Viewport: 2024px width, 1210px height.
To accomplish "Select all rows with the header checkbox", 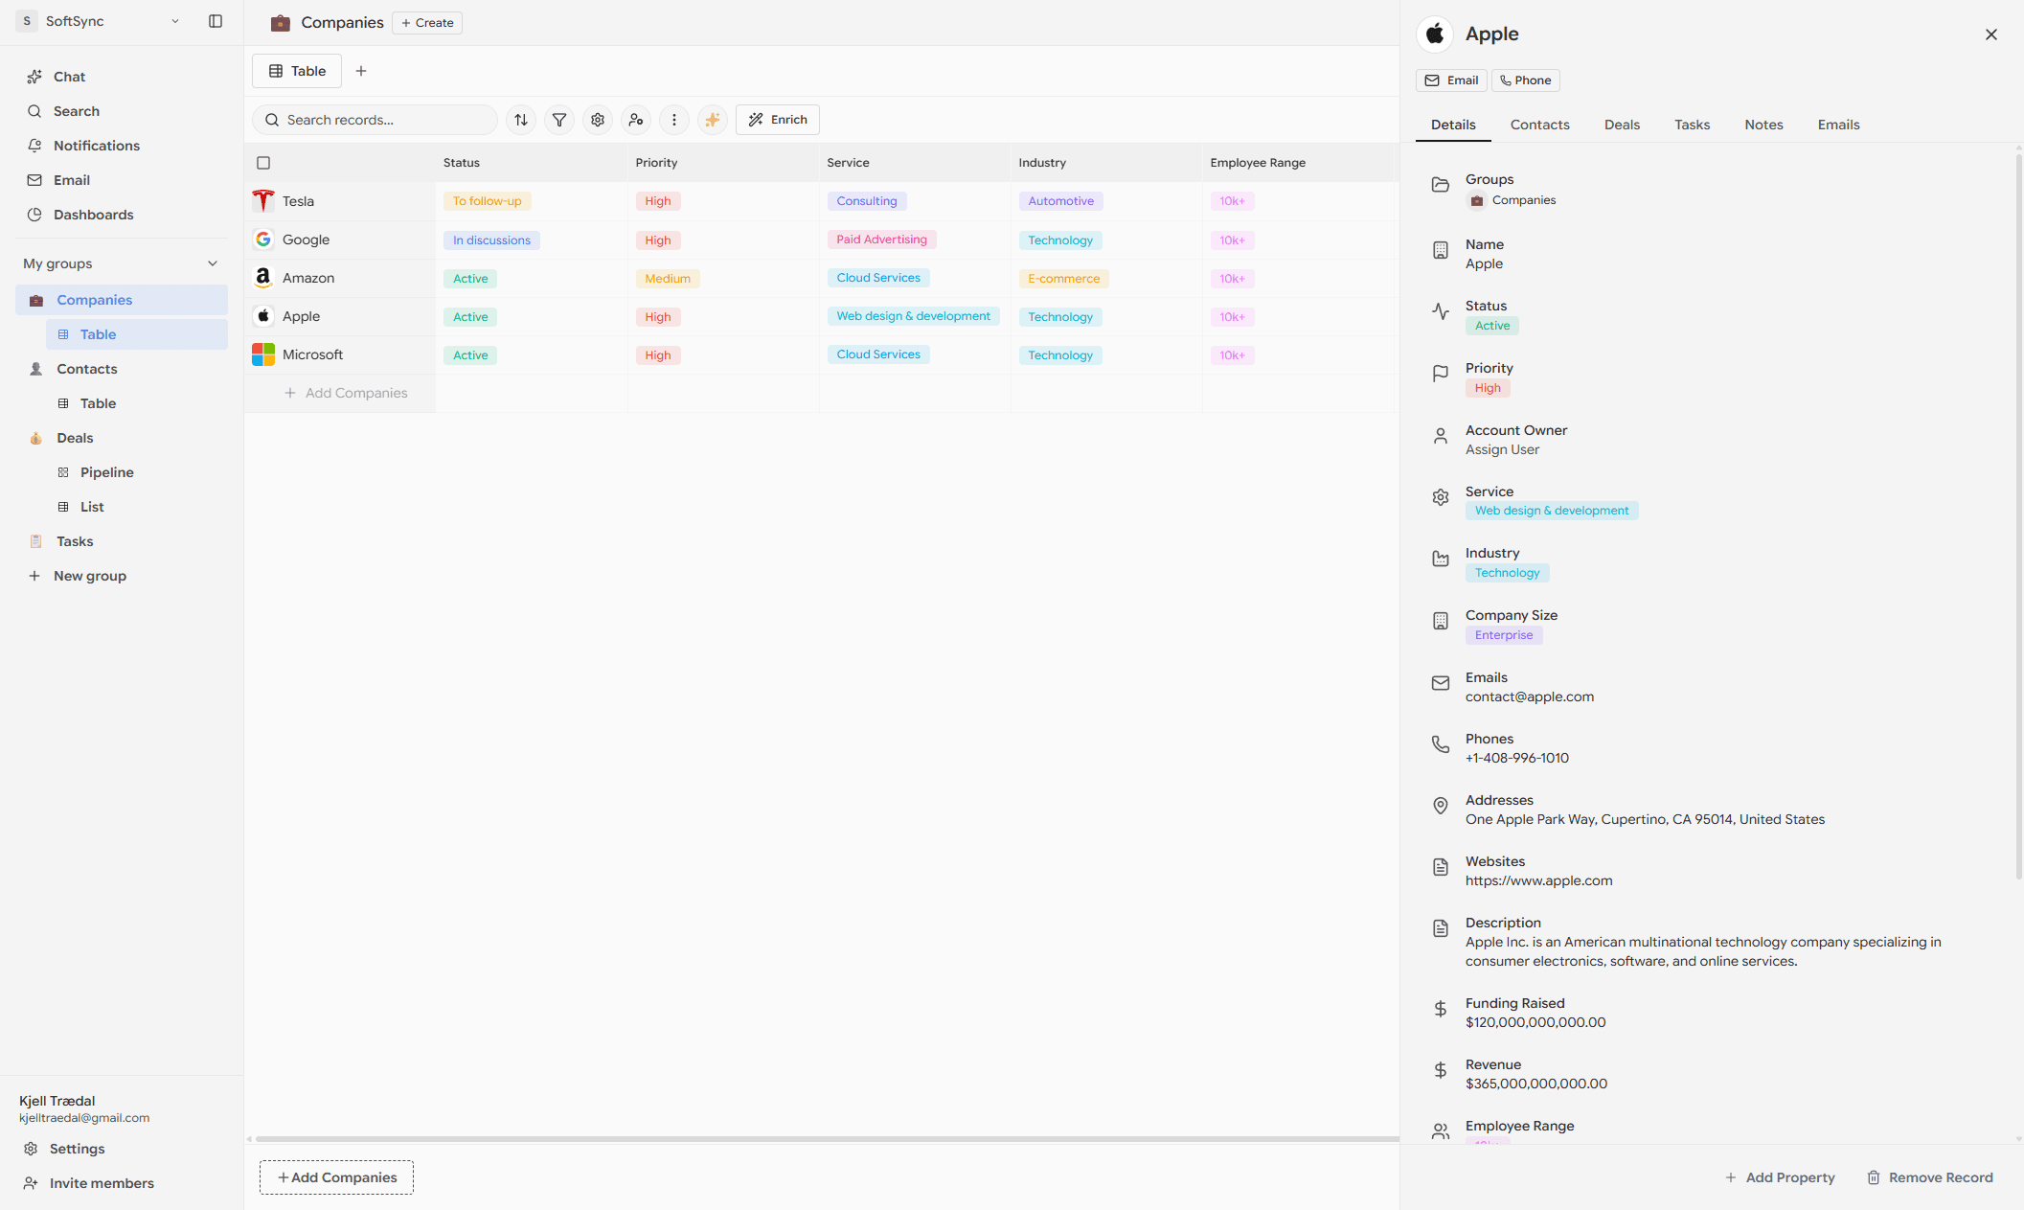I will coord(263,163).
